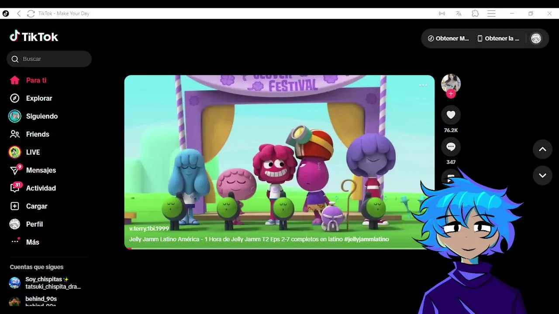Click Cargar to upload a video

click(28, 206)
